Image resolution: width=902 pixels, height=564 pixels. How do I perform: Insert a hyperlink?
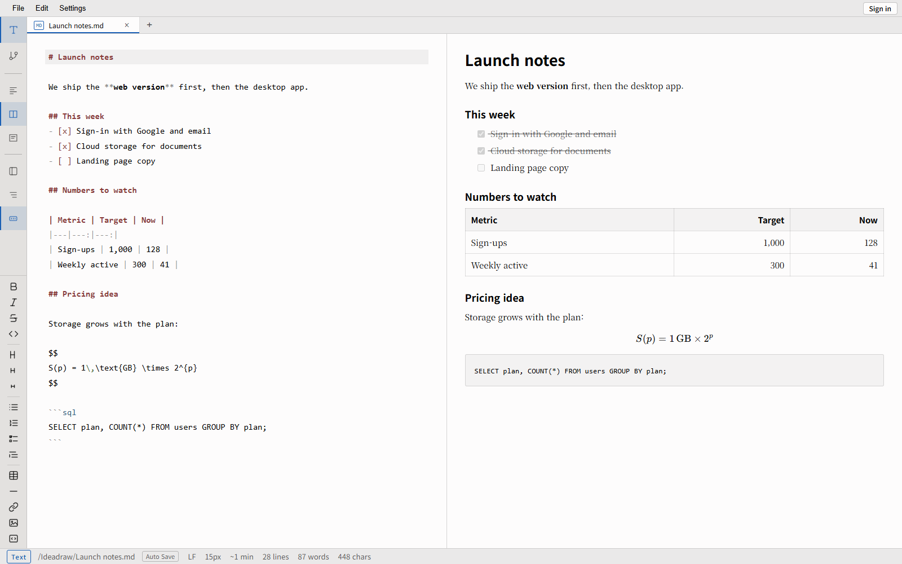(14, 507)
